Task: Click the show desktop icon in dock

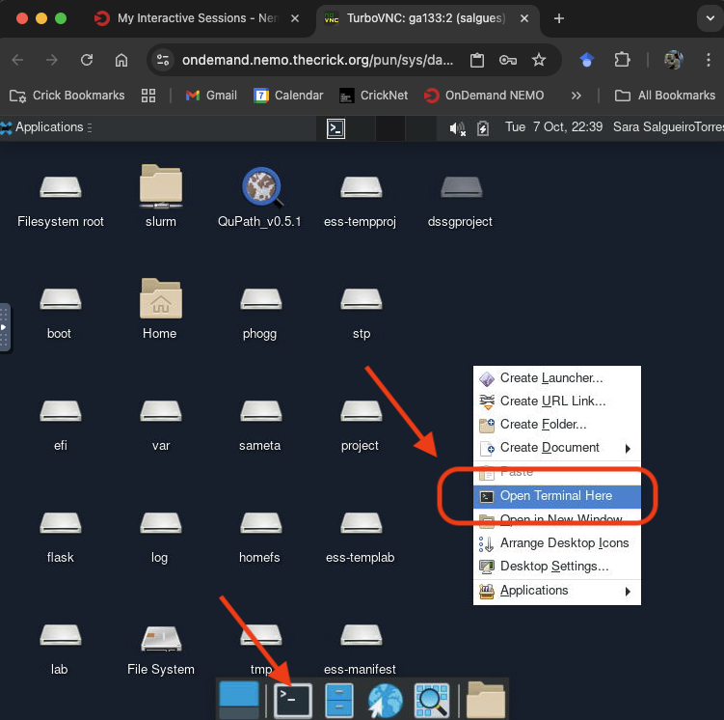Action: point(239,700)
